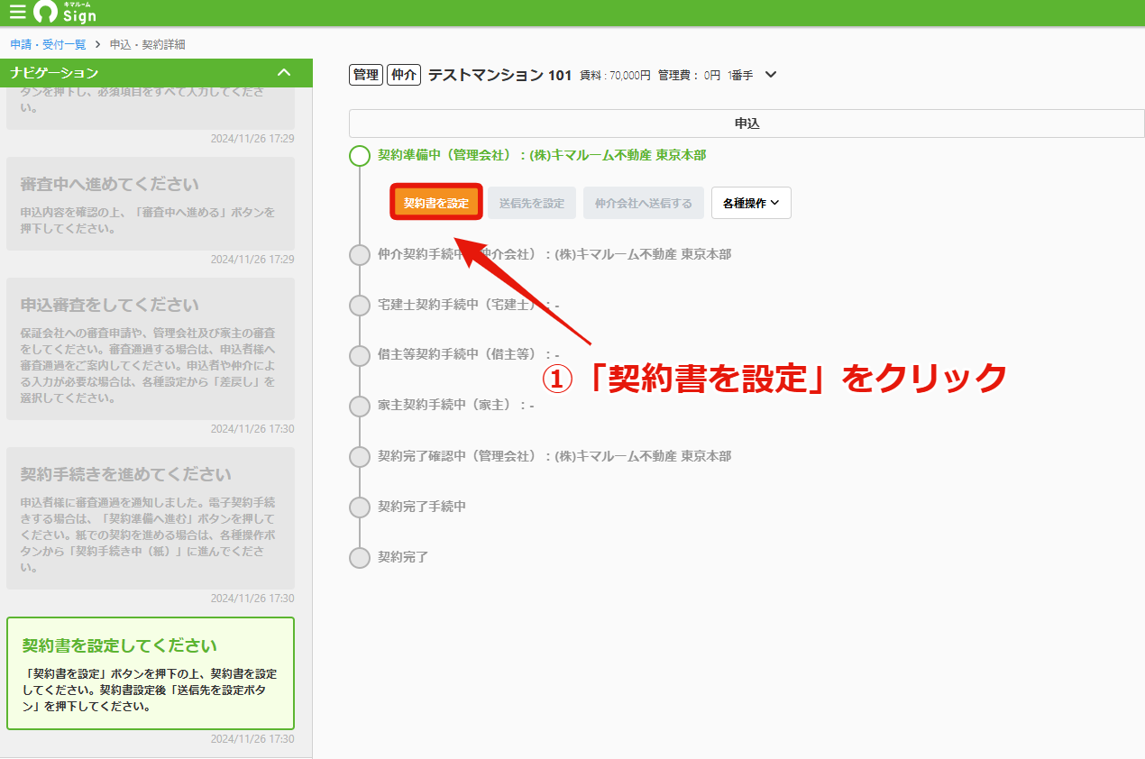The image size is (1145, 759).
Task: Expand the property details chevron beside 1番手
Action: point(770,75)
